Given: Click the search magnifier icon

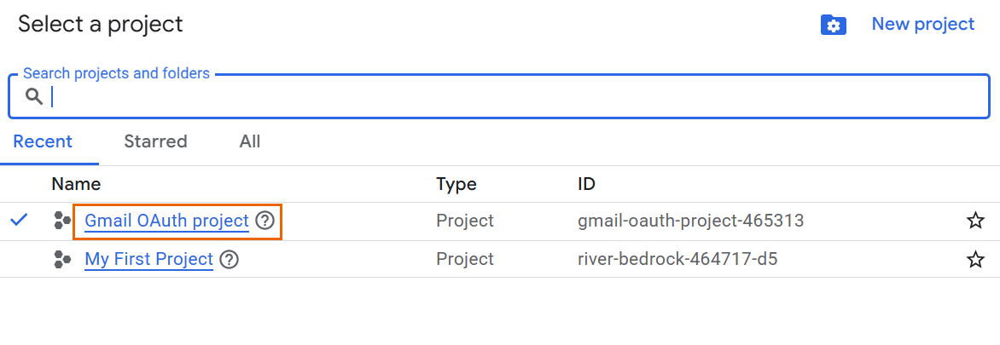Looking at the screenshot, I should tap(34, 96).
